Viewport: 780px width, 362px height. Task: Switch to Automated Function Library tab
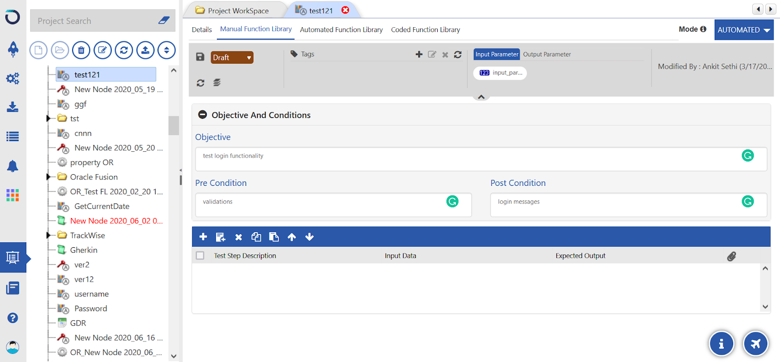point(341,30)
